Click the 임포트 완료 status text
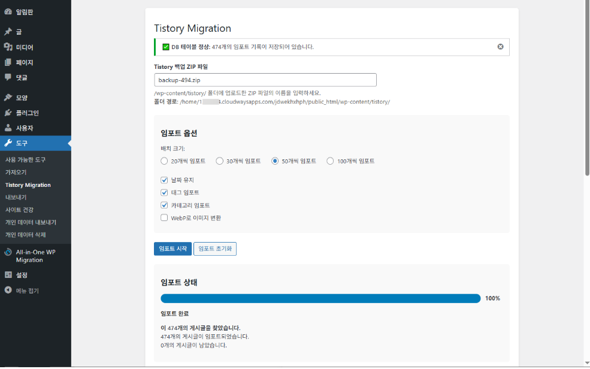The image size is (590, 369). (174, 314)
